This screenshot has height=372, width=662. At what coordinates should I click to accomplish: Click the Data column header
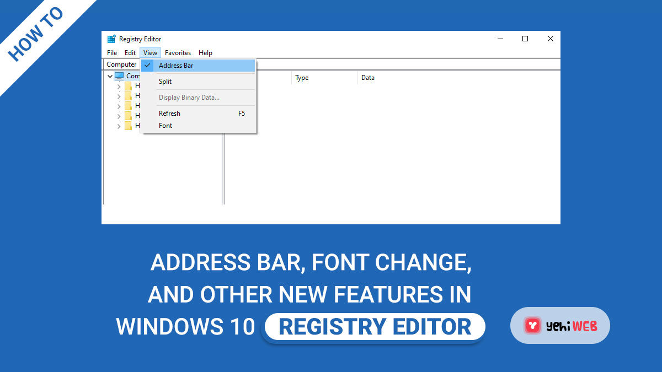(368, 78)
